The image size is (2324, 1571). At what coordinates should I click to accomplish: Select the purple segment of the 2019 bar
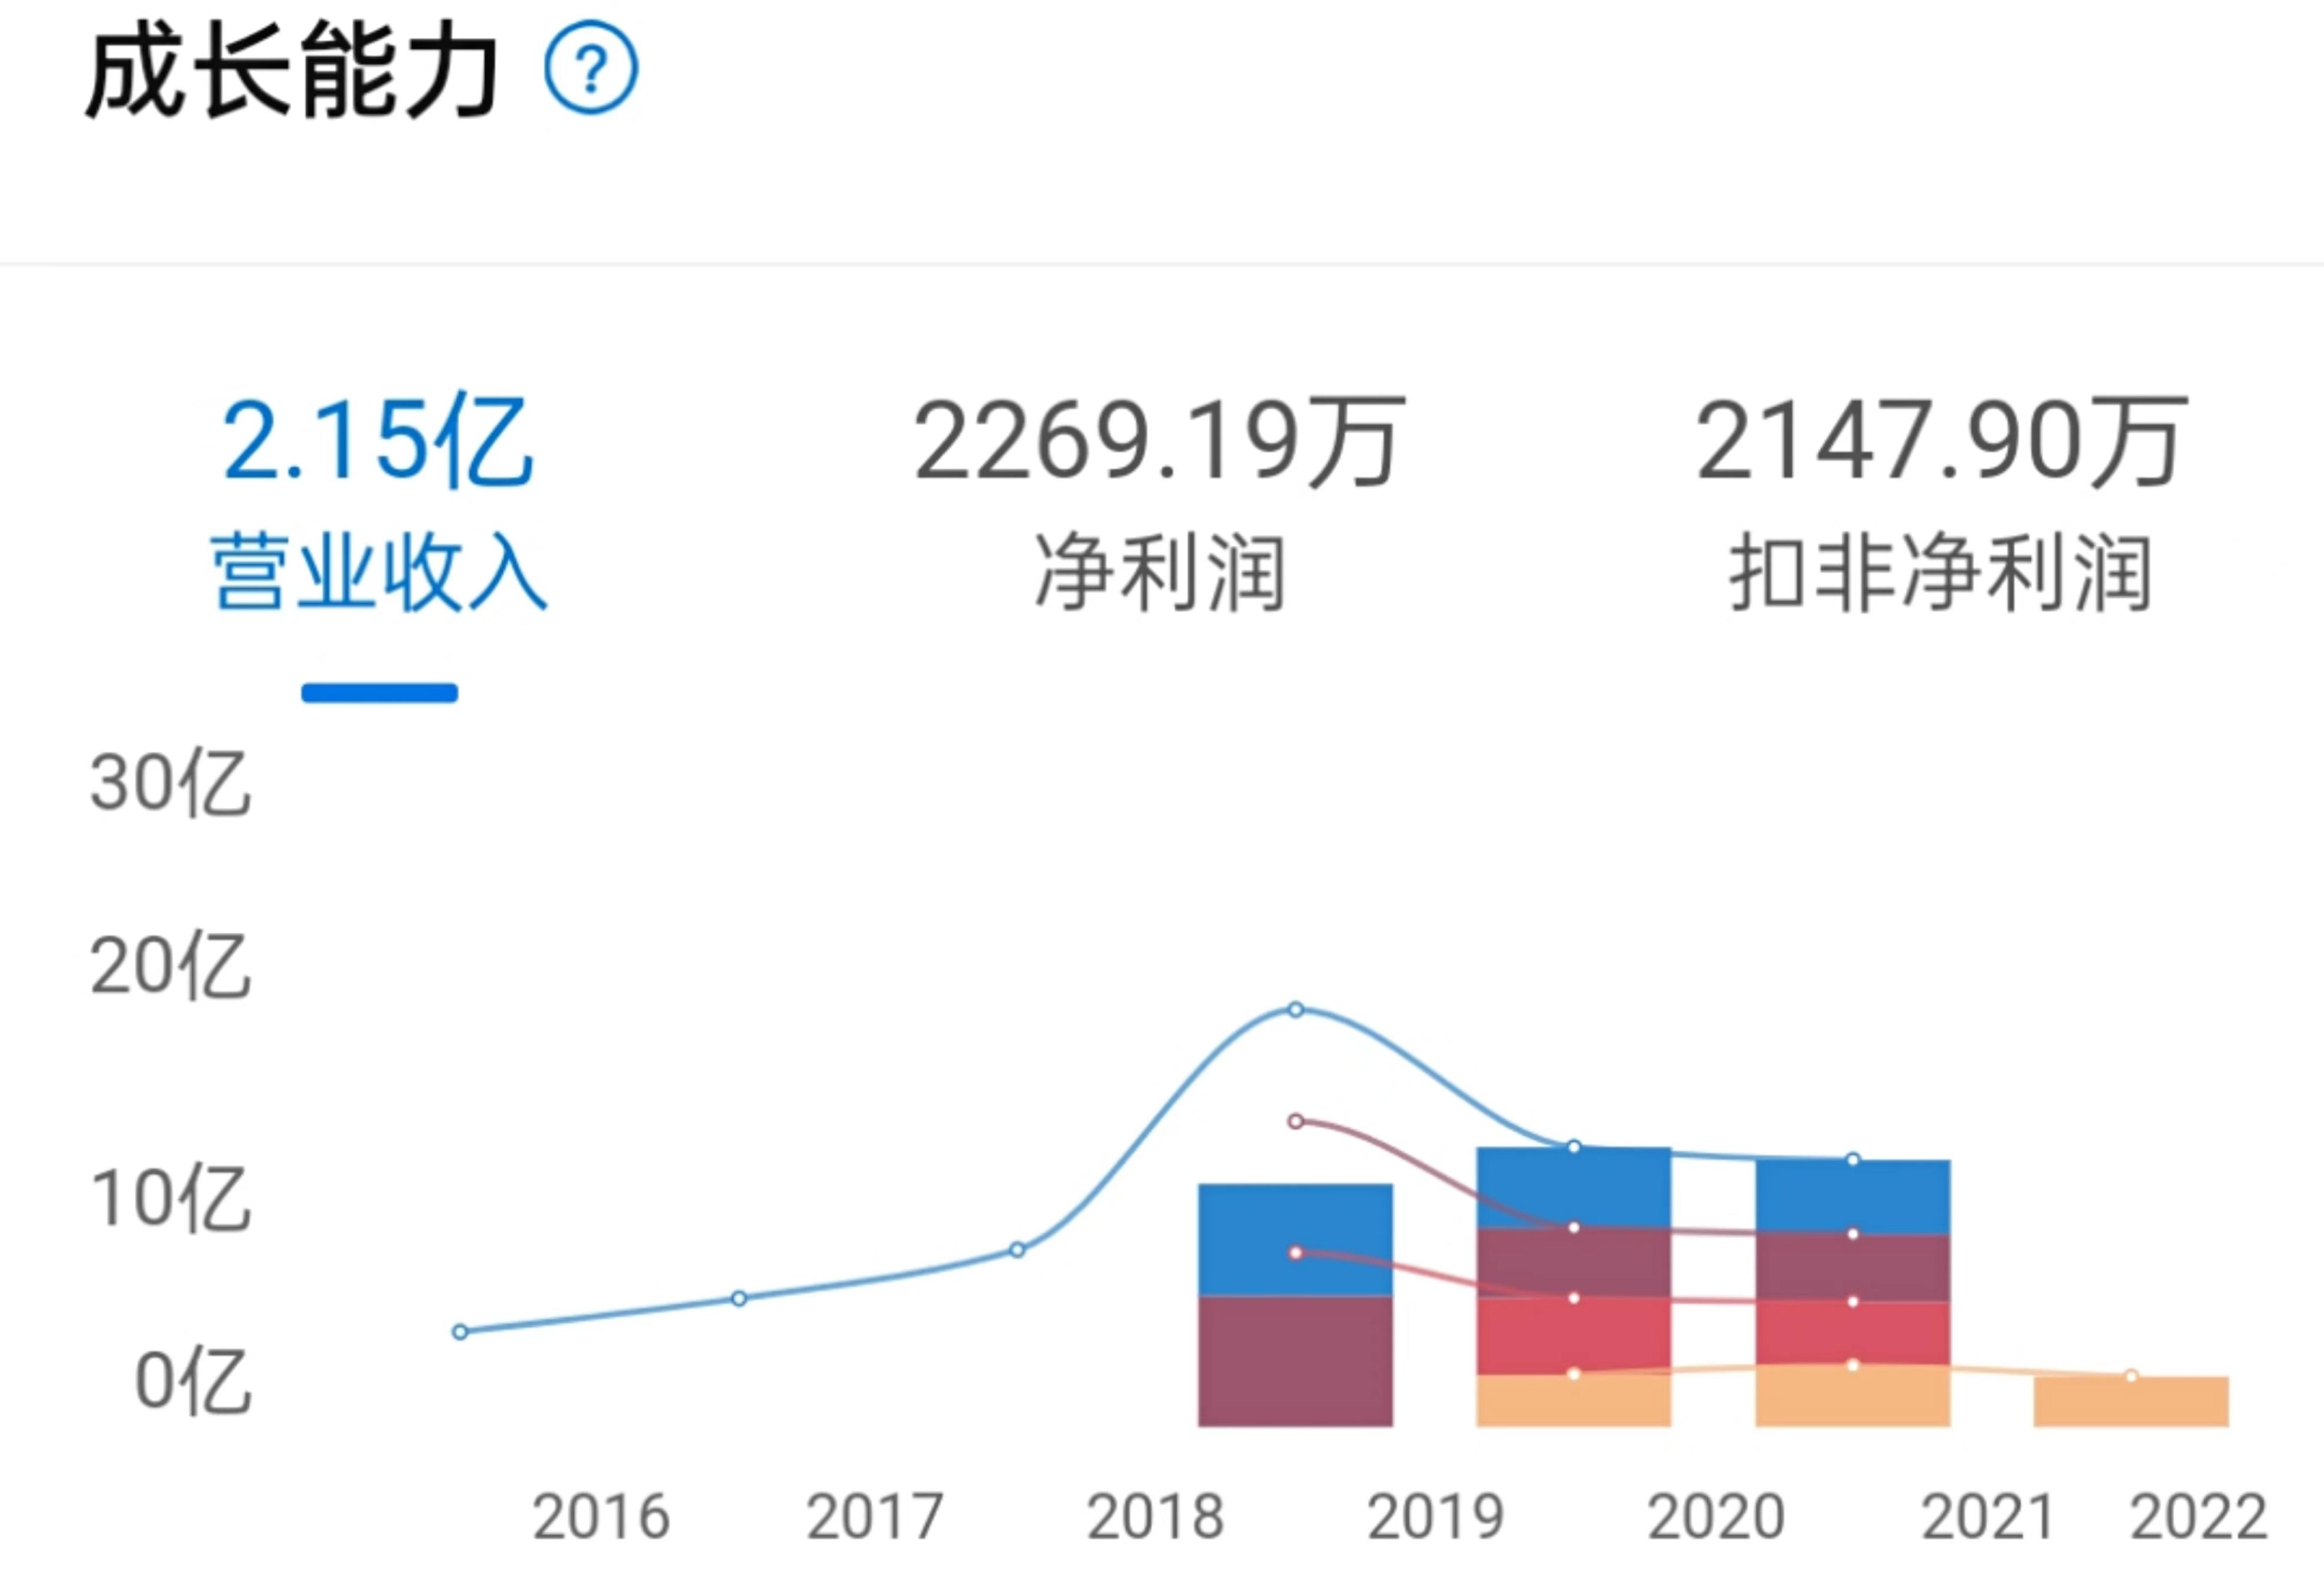click(x=1295, y=1361)
